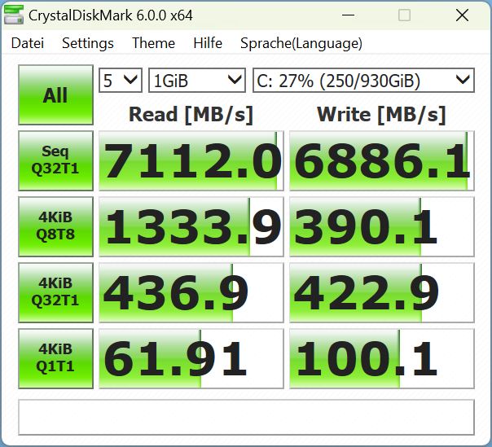Open the Datei menu
Viewport: 492px width, 447px height.
click(28, 43)
